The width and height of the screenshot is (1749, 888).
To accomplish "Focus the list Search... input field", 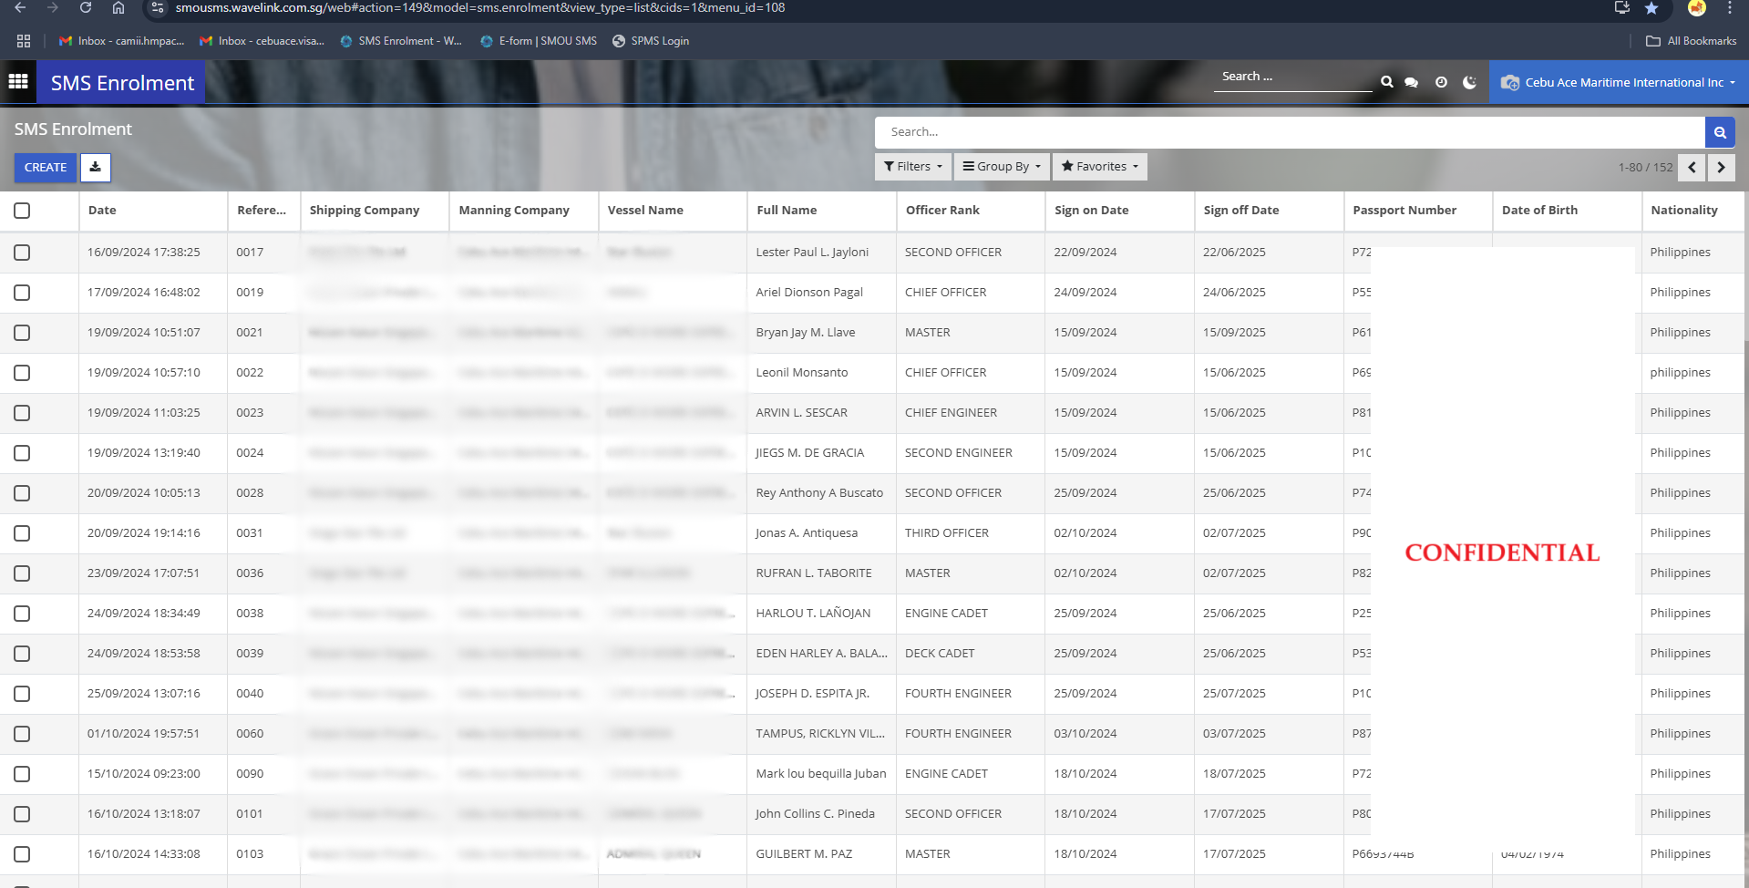I will [1290, 132].
